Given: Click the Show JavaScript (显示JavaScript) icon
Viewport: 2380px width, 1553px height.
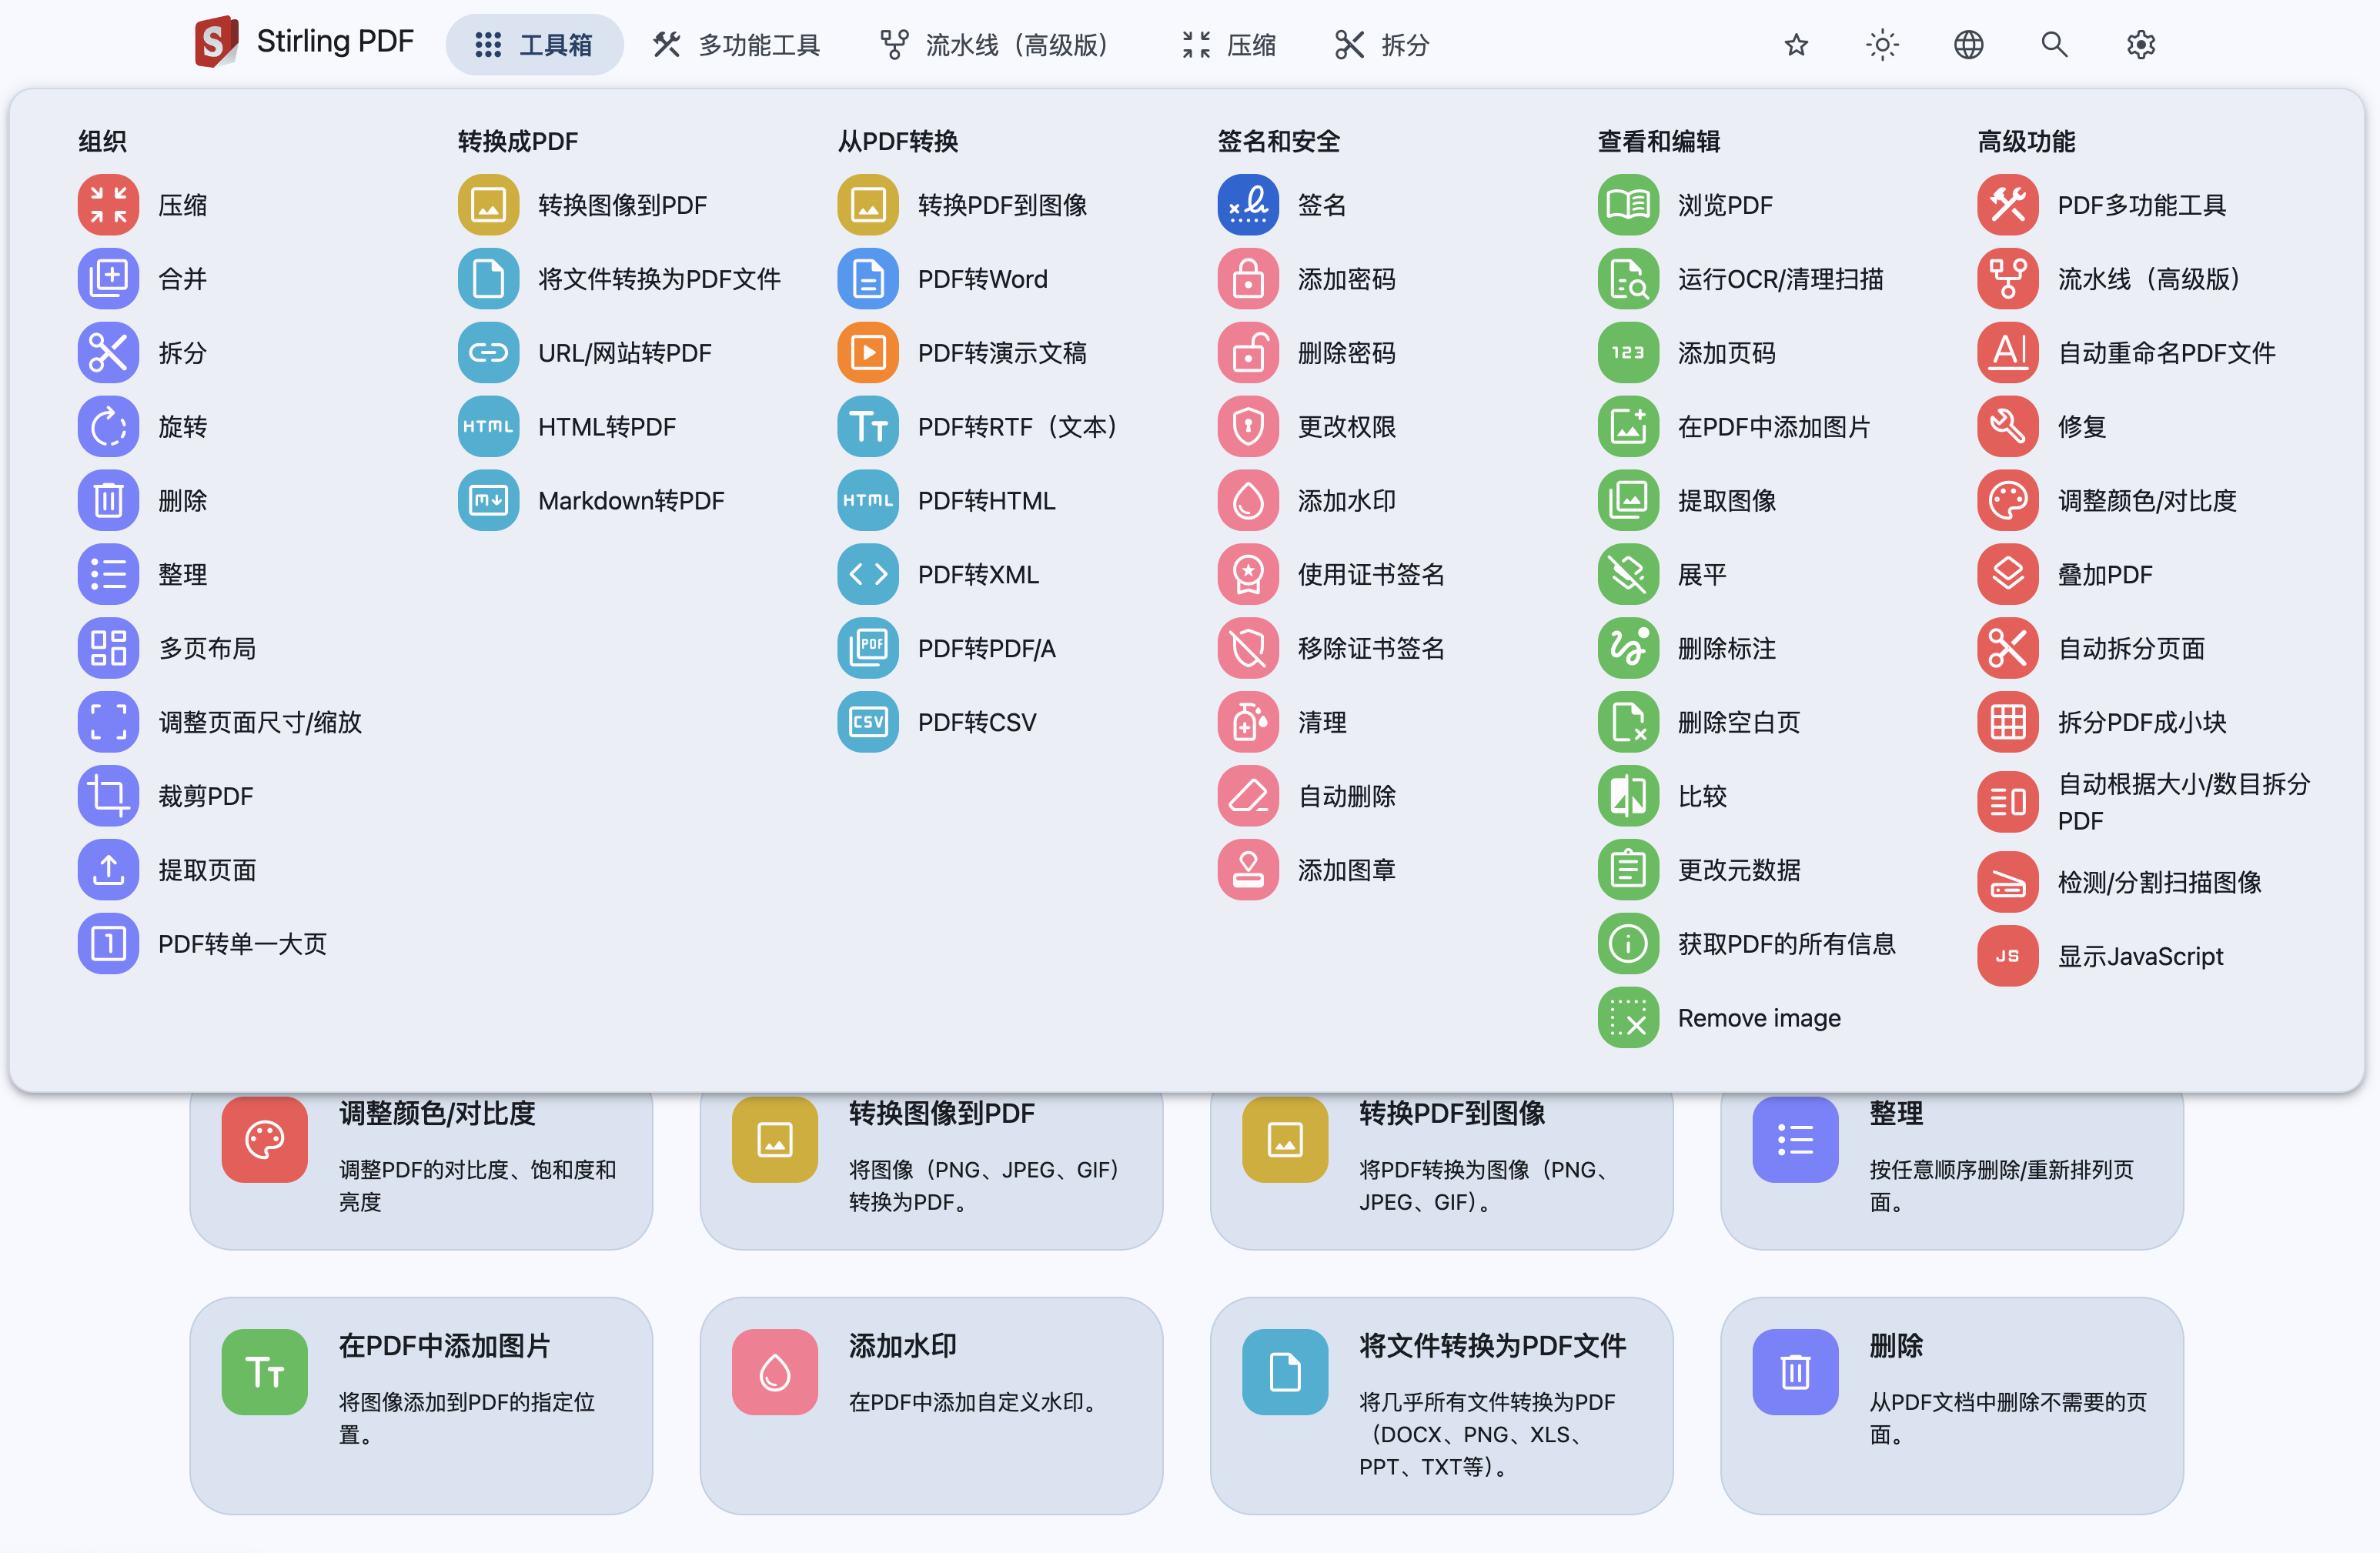Looking at the screenshot, I should click(2007, 956).
